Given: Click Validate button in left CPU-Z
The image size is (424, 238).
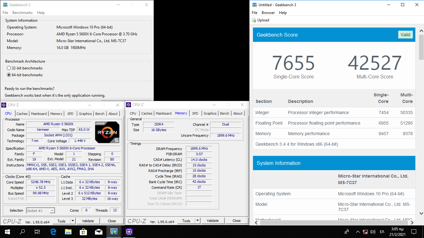Looking at the screenshot, I should point(88,221).
